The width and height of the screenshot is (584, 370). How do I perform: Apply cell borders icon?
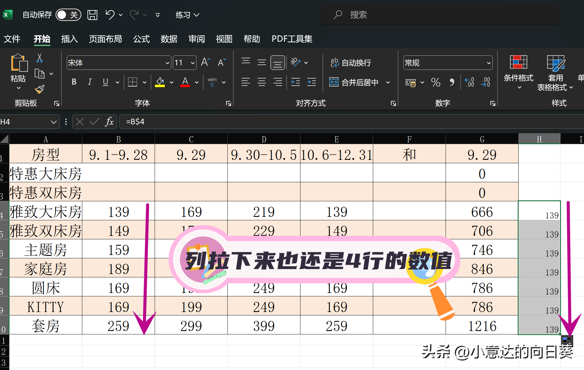coord(133,82)
